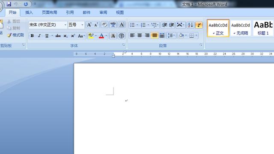Apply numbered list formatting
The width and height of the screenshot is (274, 154).
(143, 25)
